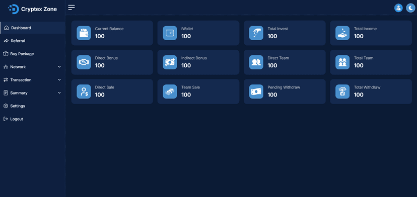Viewport: 417px width, 197px height.
Task: Click the Direct Bonus handshake icon
Action: click(x=84, y=62)
